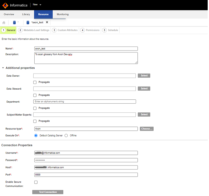The width and height of the screenshot is (209, 196).
Task: Click the Username input field
Action: click(86, 153)
